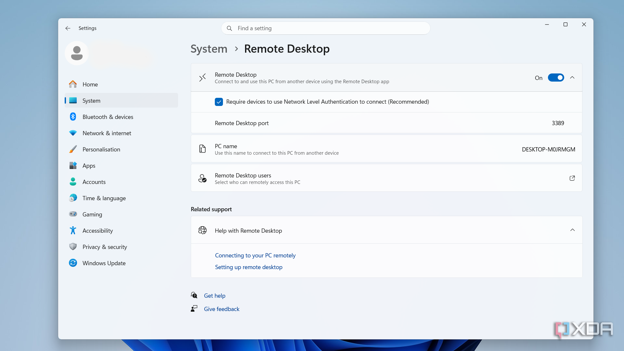Click the Related support heading

pos(211,209)
